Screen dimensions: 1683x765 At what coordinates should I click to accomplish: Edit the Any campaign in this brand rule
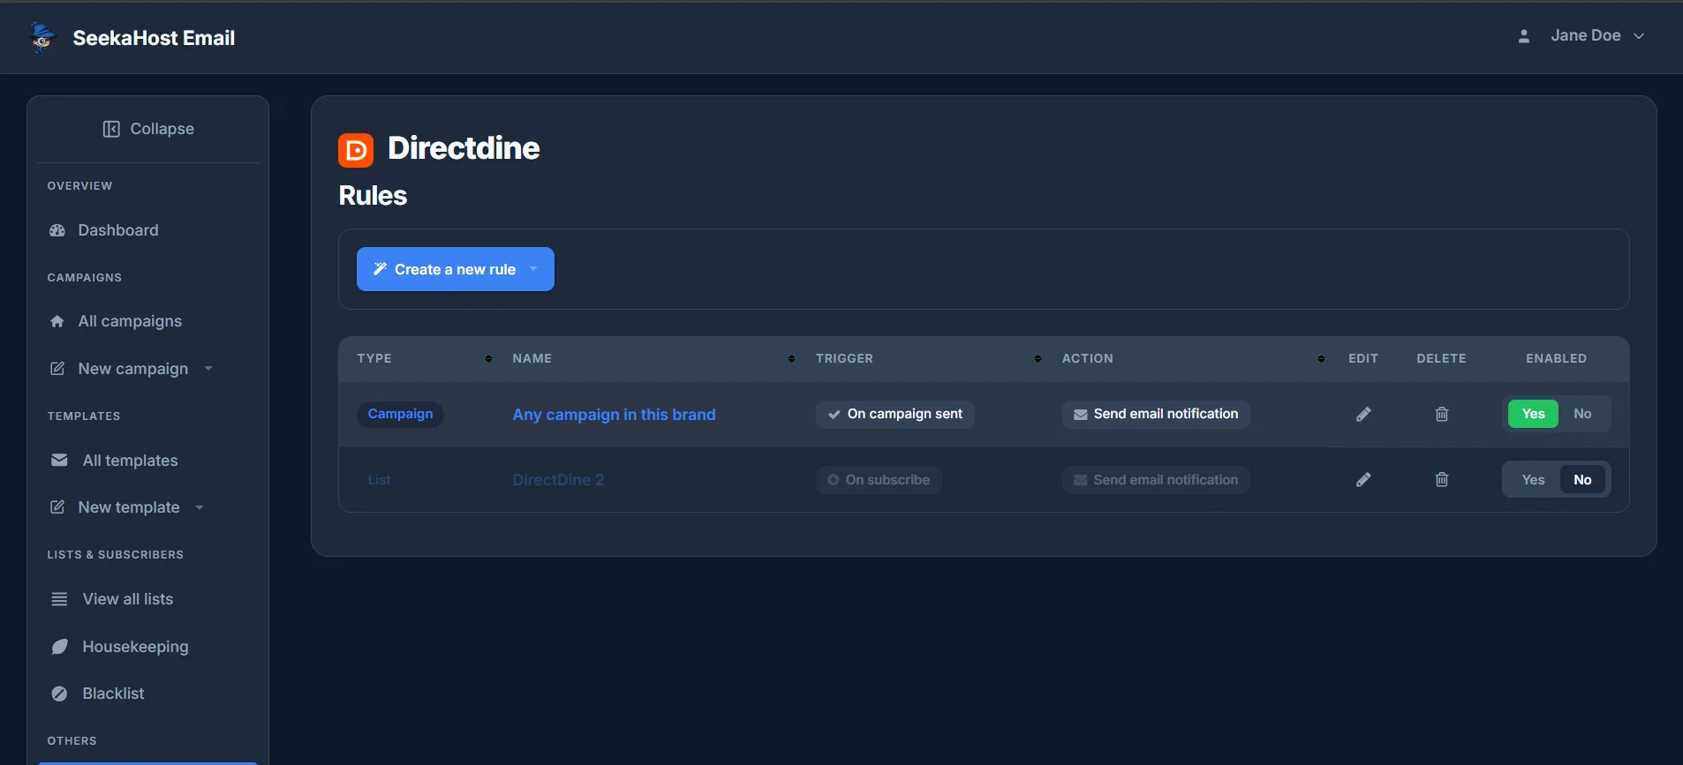coord(1363,414)
